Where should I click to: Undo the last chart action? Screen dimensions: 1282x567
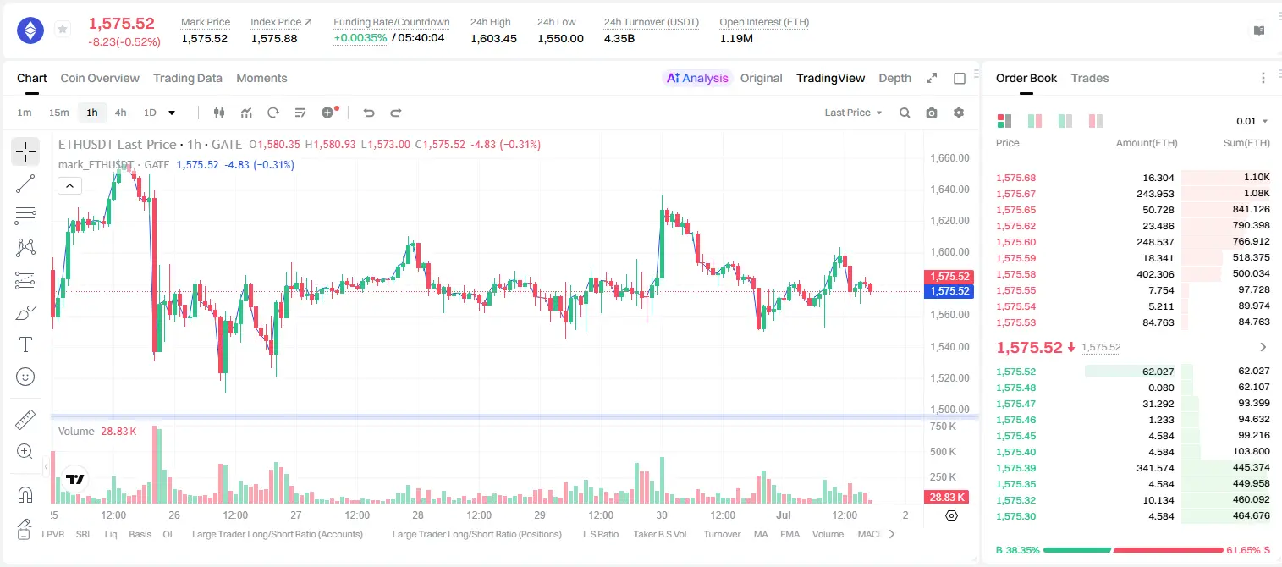[x=368, y=113]
